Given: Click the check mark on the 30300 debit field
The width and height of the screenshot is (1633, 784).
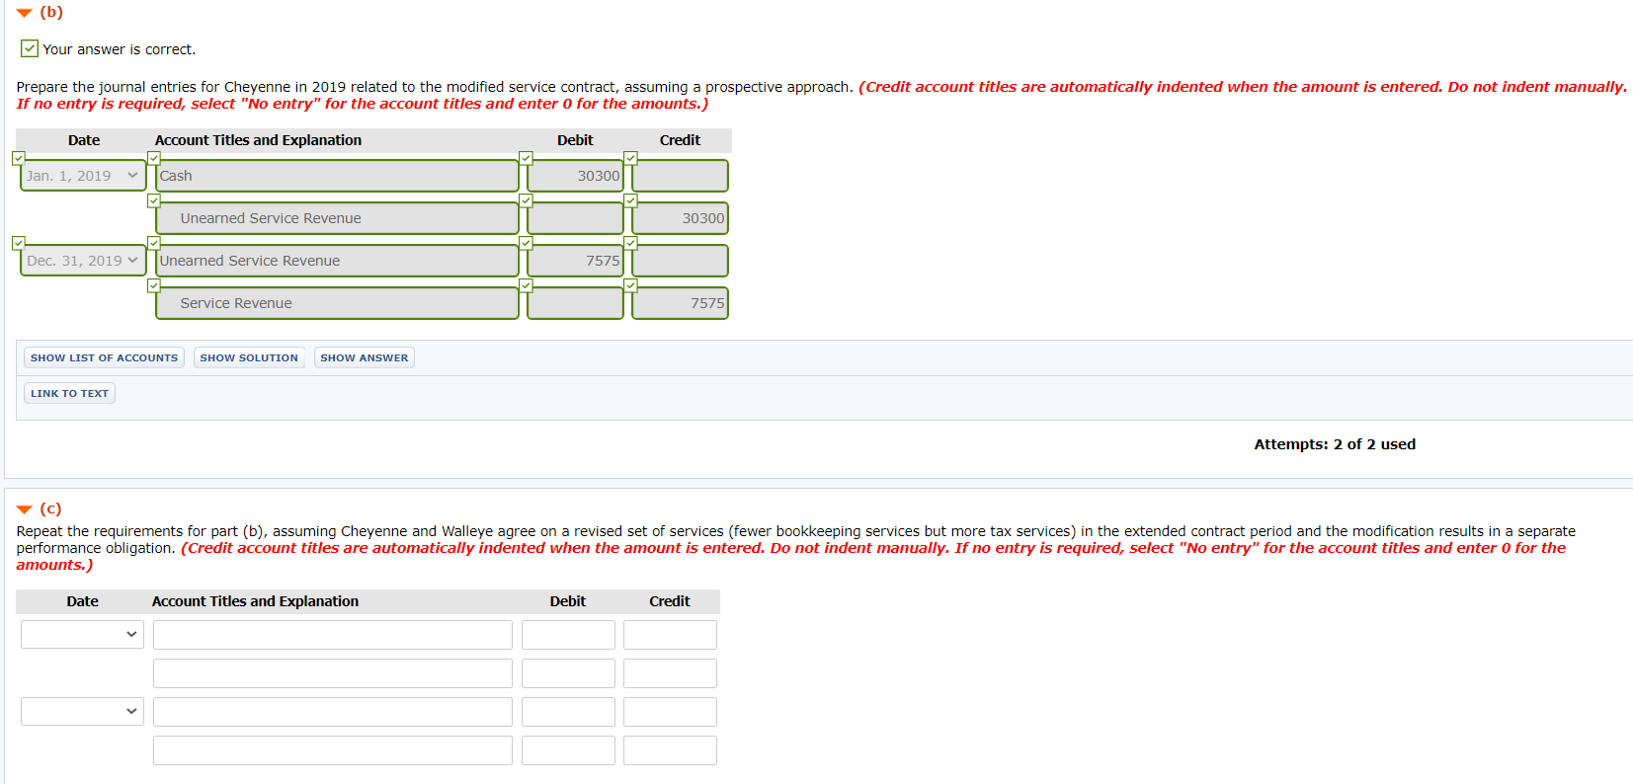Looking at the screenshot, I should [526, 158].
